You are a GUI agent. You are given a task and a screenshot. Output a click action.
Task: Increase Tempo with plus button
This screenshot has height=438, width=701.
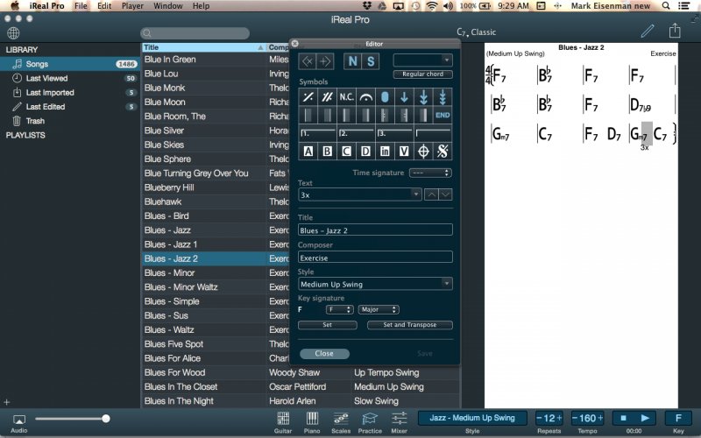click(600, 419)
